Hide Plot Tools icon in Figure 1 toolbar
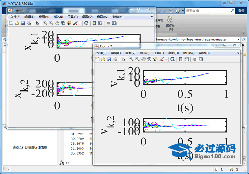 (x=108, y=23)
